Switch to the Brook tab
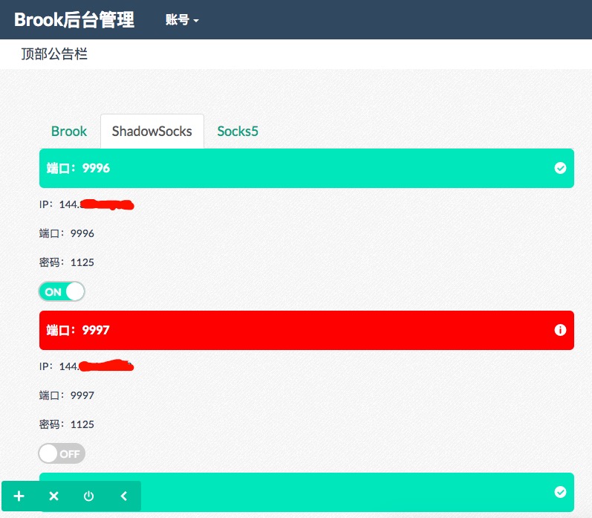Screen dimensions: 592x518 (x=69, y=131)
